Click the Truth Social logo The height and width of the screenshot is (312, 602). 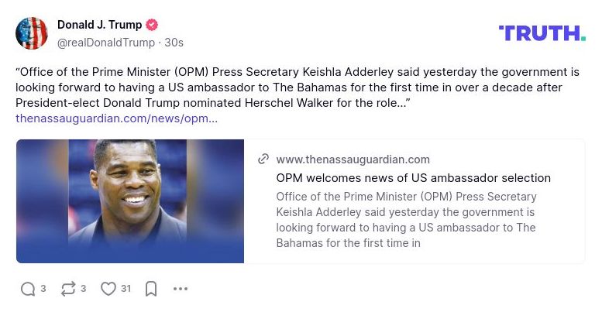[542, 33]
